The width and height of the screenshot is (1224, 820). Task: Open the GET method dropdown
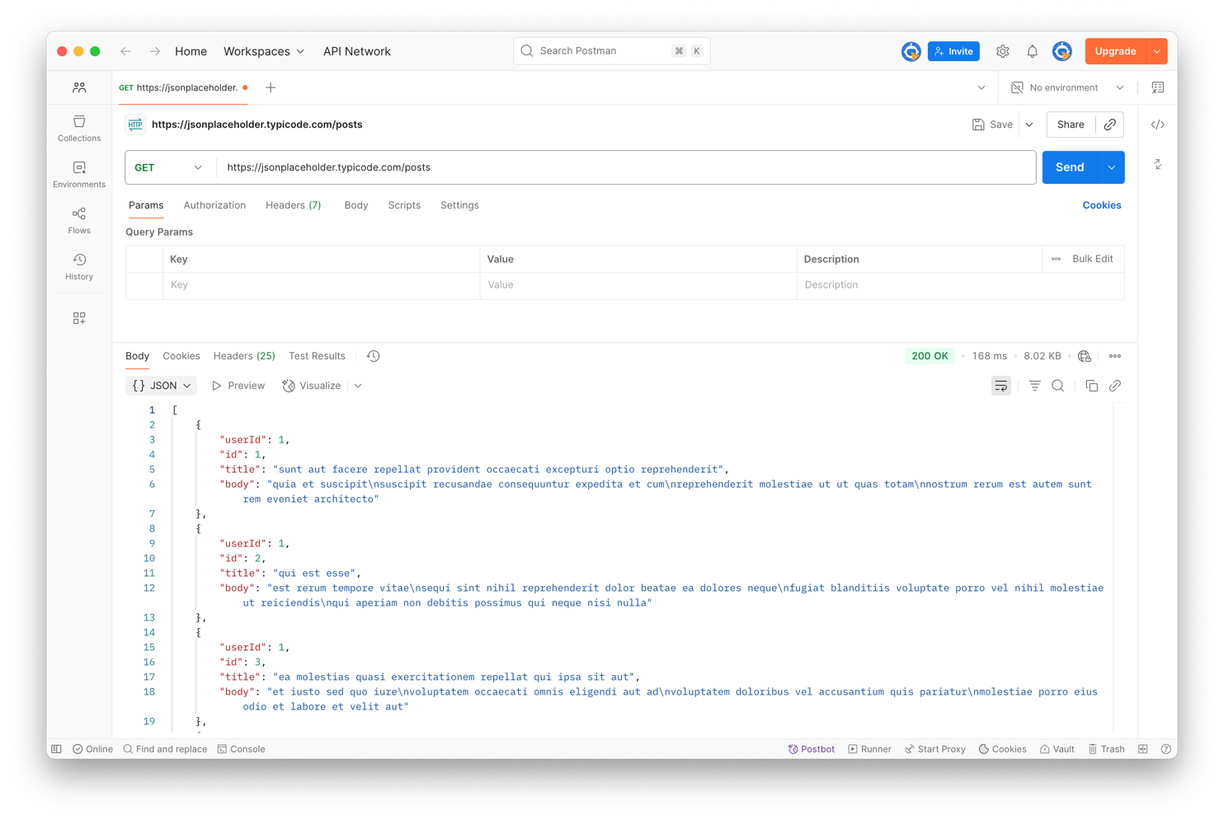pyautogui.click(x=169, y=167)
